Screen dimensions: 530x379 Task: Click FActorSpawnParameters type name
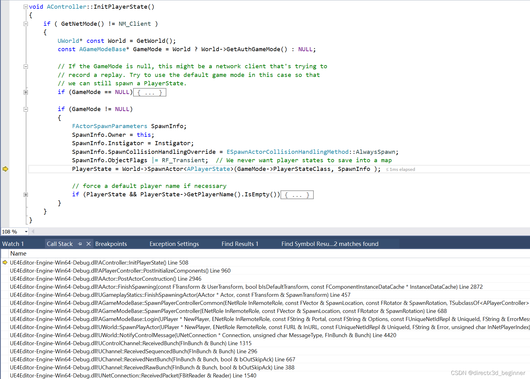pos(110,126)
